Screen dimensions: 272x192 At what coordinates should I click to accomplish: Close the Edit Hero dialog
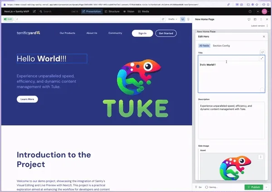pos(264,36)
